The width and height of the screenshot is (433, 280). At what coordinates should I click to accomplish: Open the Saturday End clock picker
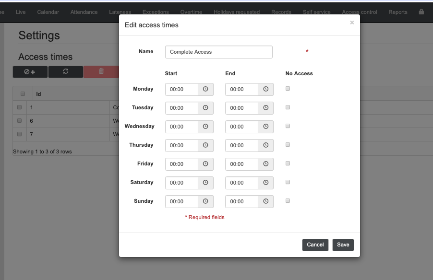265,183
